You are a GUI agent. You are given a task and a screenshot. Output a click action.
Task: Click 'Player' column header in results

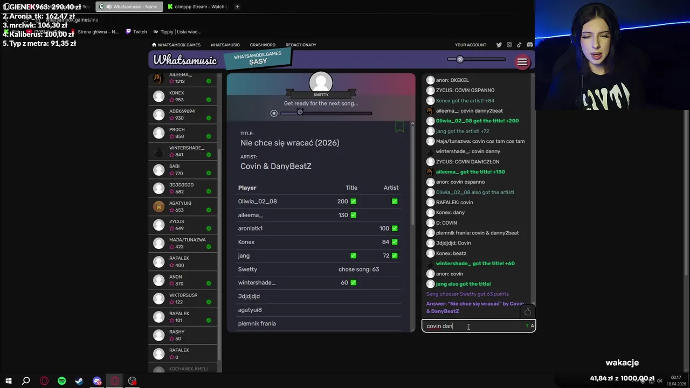tap(247, 188)
